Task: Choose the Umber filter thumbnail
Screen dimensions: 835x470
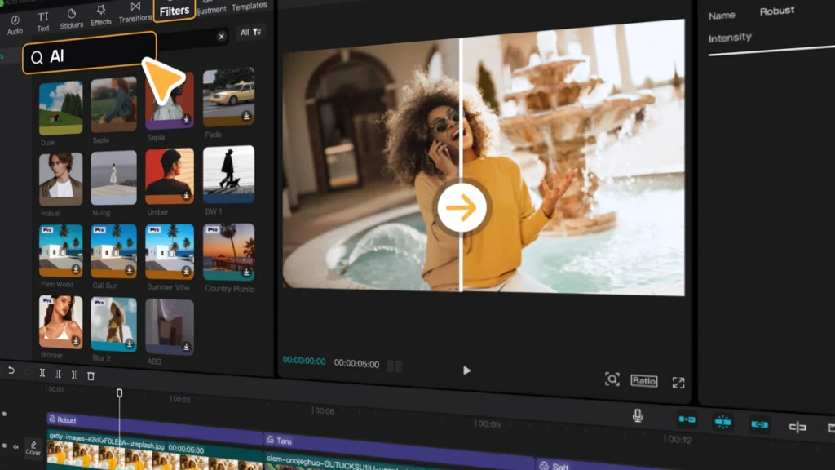Action: [x=170, y=176]
